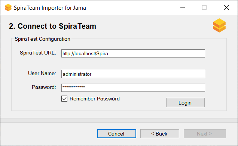Viewport: 238px width, 146px height.
Task: Cancel the import wizard
Action: pyautogui.click(x=117, y=134)
